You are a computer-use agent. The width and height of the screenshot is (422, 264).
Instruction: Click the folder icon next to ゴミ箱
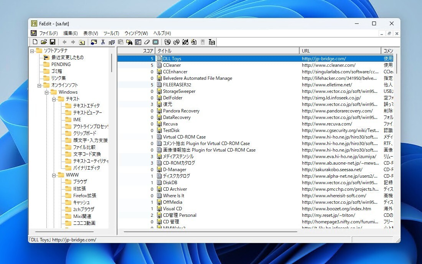coord(46,71)
